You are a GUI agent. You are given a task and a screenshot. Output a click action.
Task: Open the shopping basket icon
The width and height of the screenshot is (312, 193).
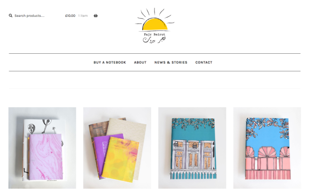tap(96, 15)
